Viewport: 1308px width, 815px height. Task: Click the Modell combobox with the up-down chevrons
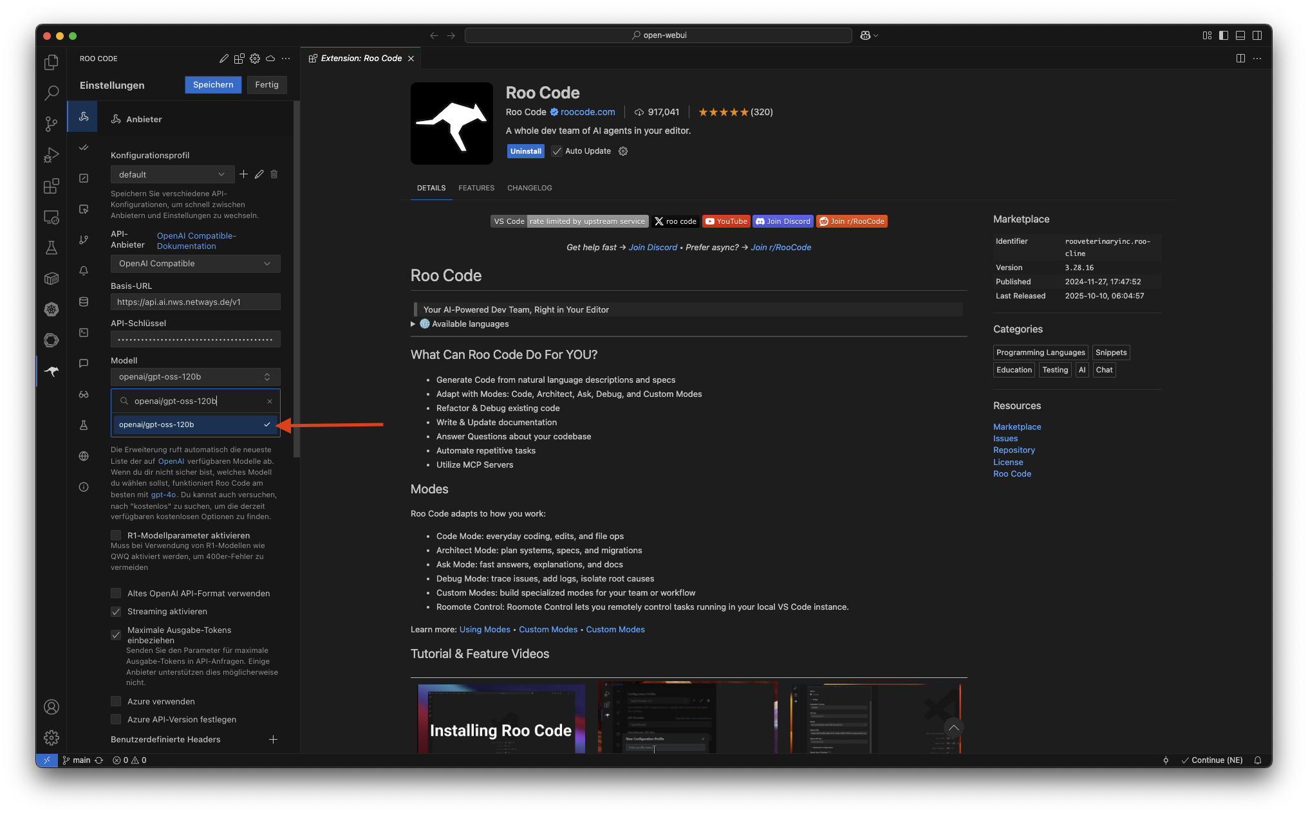pos(196,377)
